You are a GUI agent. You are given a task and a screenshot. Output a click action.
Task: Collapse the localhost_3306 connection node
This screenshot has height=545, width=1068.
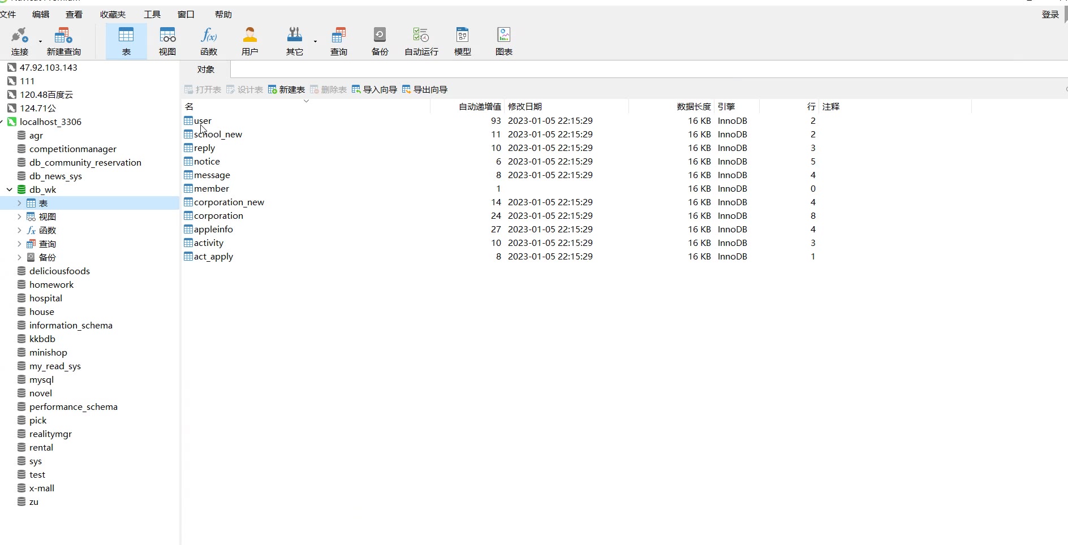(x=2, y=122)
